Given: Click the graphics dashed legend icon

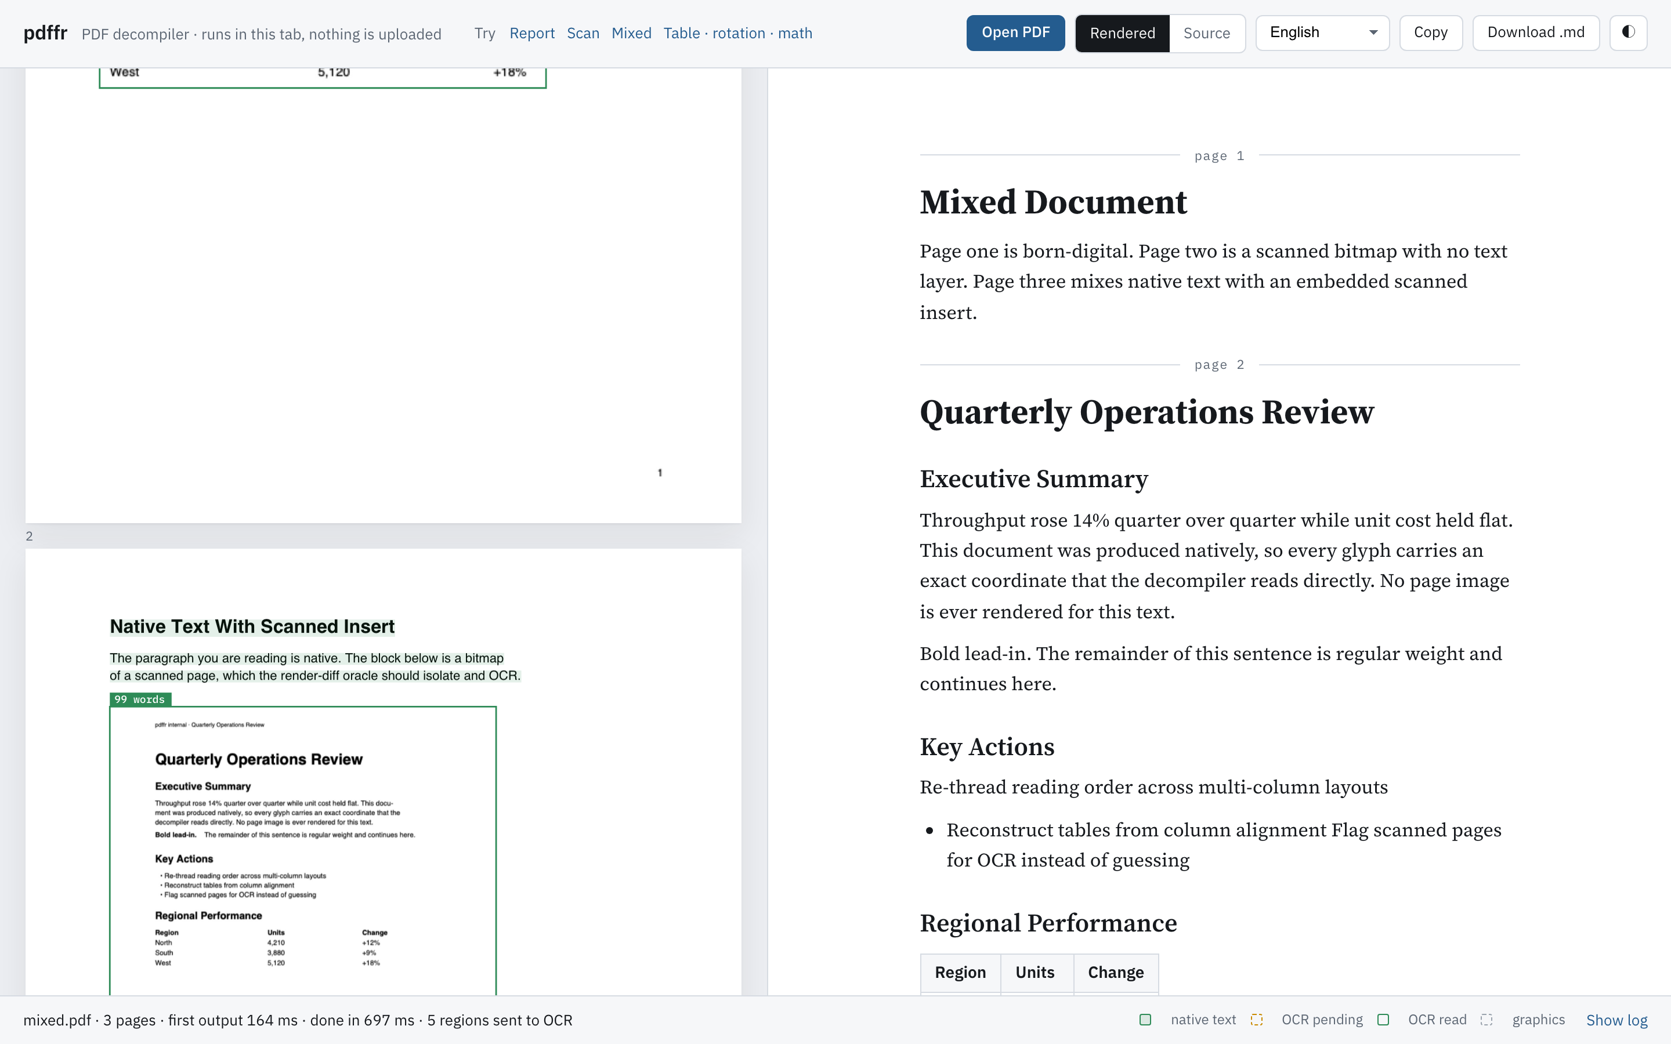Looking at the screenshot, I should [1486, 1020].
